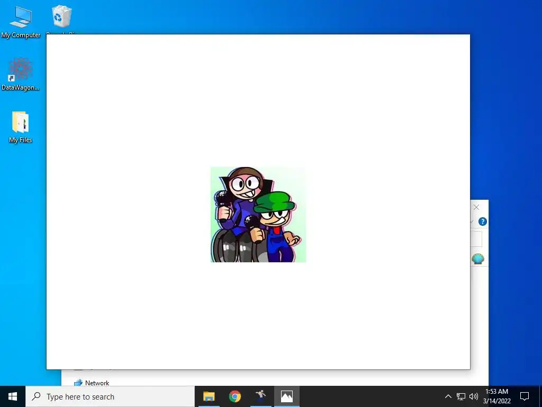Click the Classic Shell seashell icon
542x407 pixels.
point(478,259)
